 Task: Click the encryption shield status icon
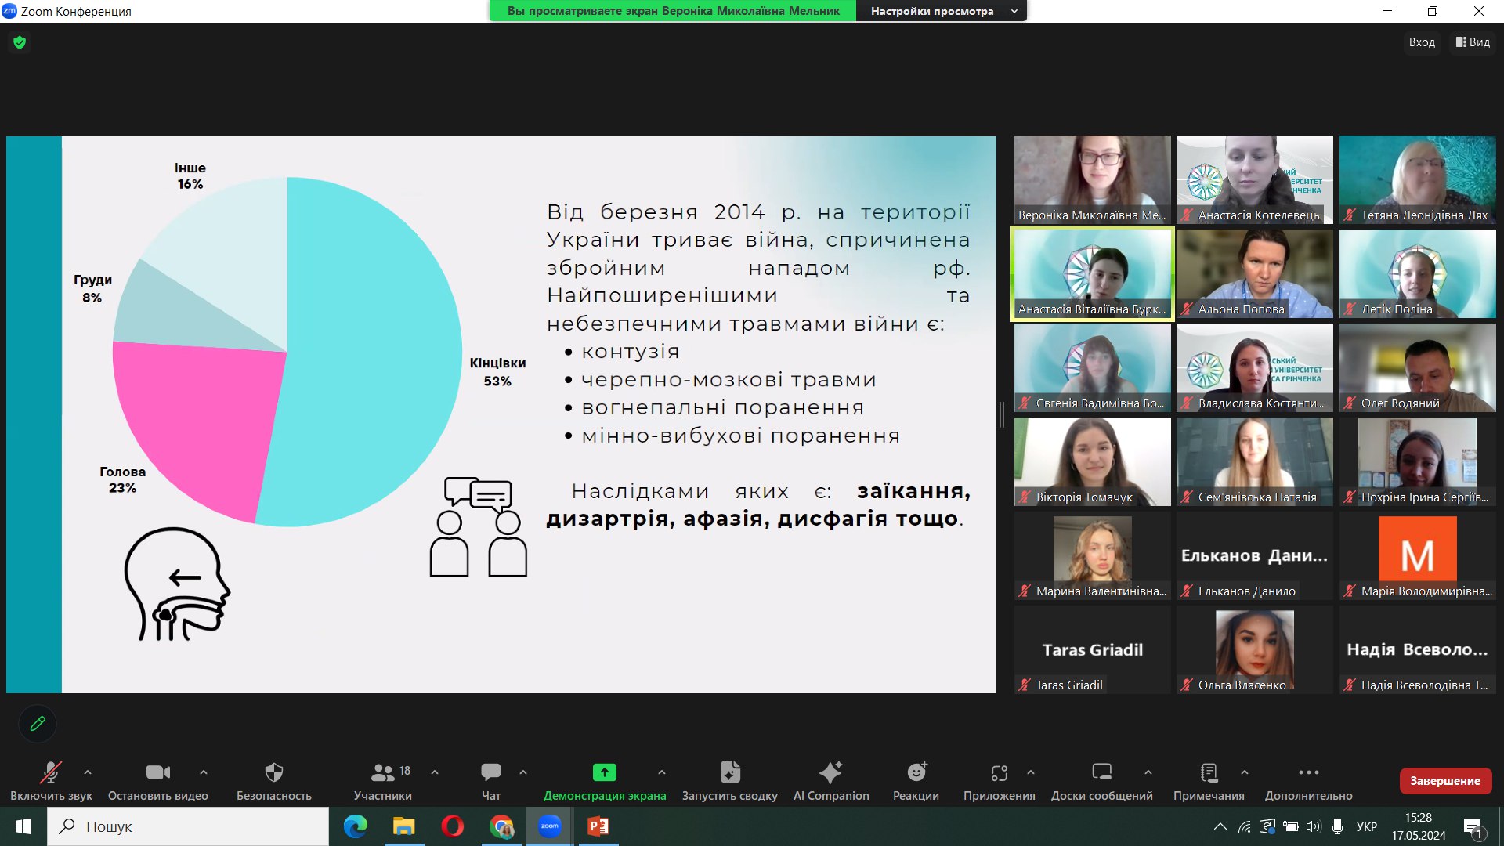click(20, 42)
